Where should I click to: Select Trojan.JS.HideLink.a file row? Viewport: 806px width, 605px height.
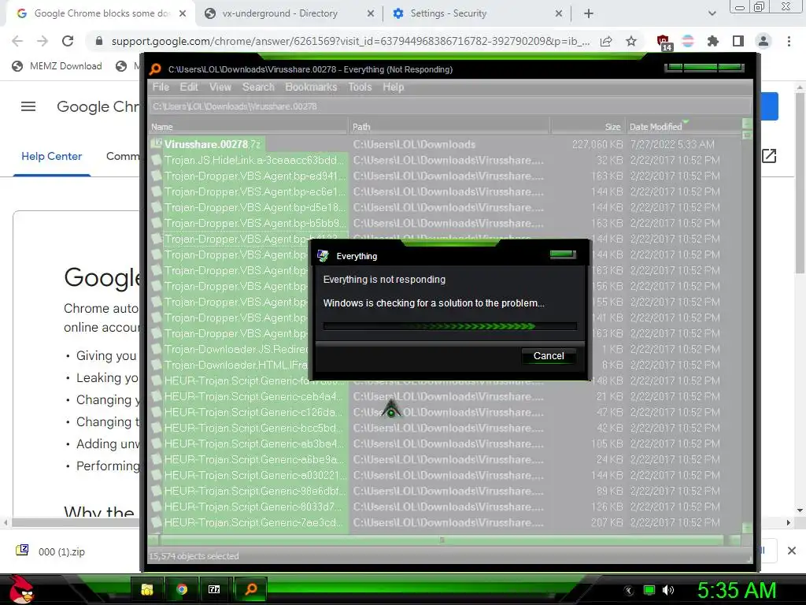tap(249, 160)
